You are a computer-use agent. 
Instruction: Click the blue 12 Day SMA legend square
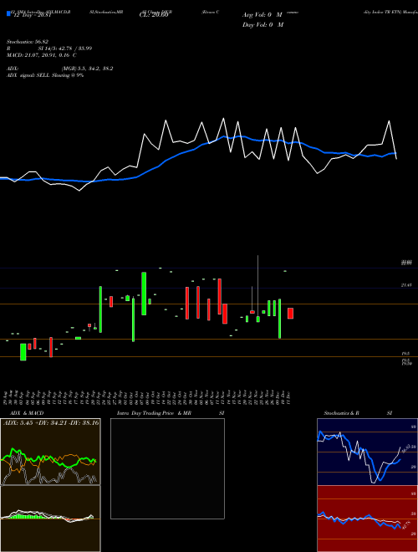(8, 13)
